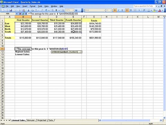Open the Font name Arial dropdown

(x=104, y=10)
